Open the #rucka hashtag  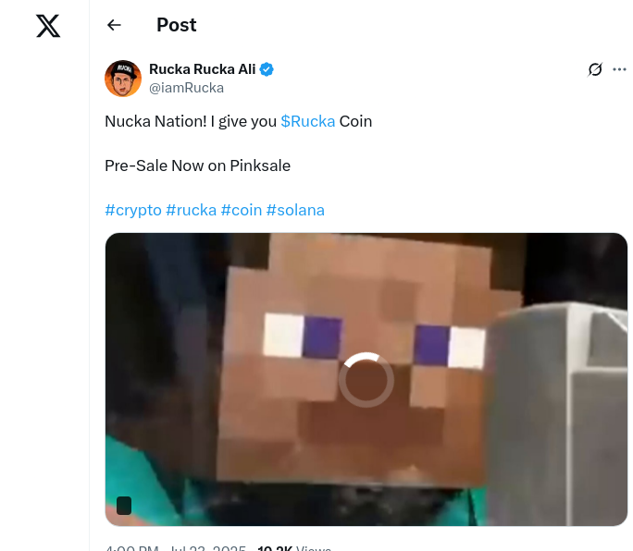[191, 210]
